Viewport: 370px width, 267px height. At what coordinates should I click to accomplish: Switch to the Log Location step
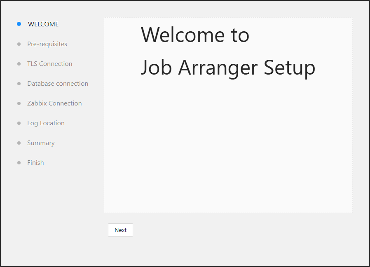click(x=46, y=123)
